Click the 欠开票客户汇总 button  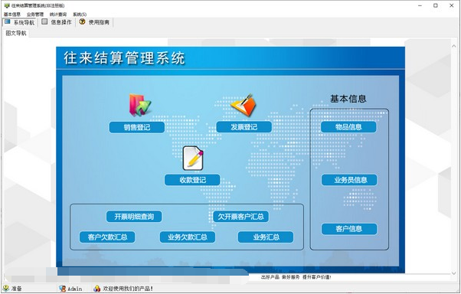(240, 217)
